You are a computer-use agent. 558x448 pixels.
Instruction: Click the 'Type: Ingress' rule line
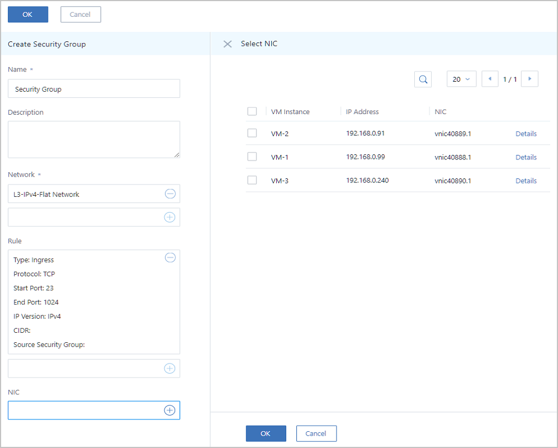tap(34, 260)
